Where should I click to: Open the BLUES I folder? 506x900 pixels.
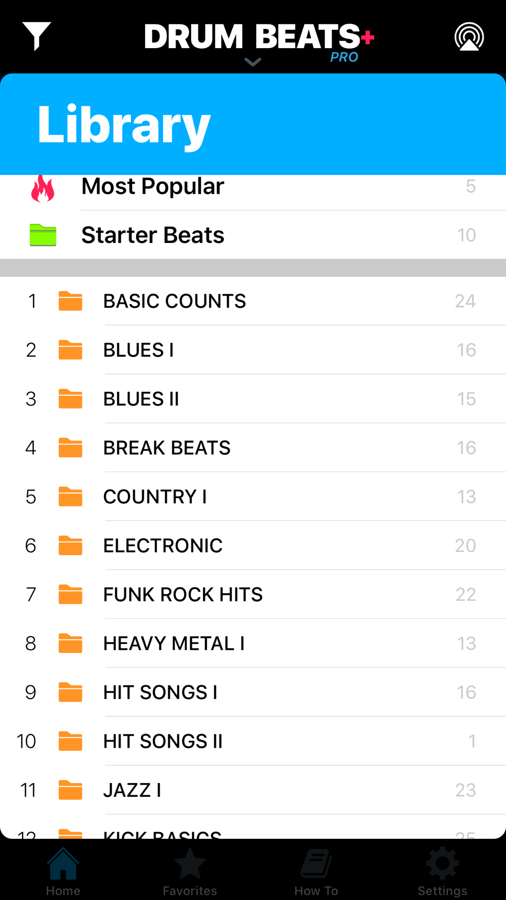pyautogui.click(x=253, y=350)
